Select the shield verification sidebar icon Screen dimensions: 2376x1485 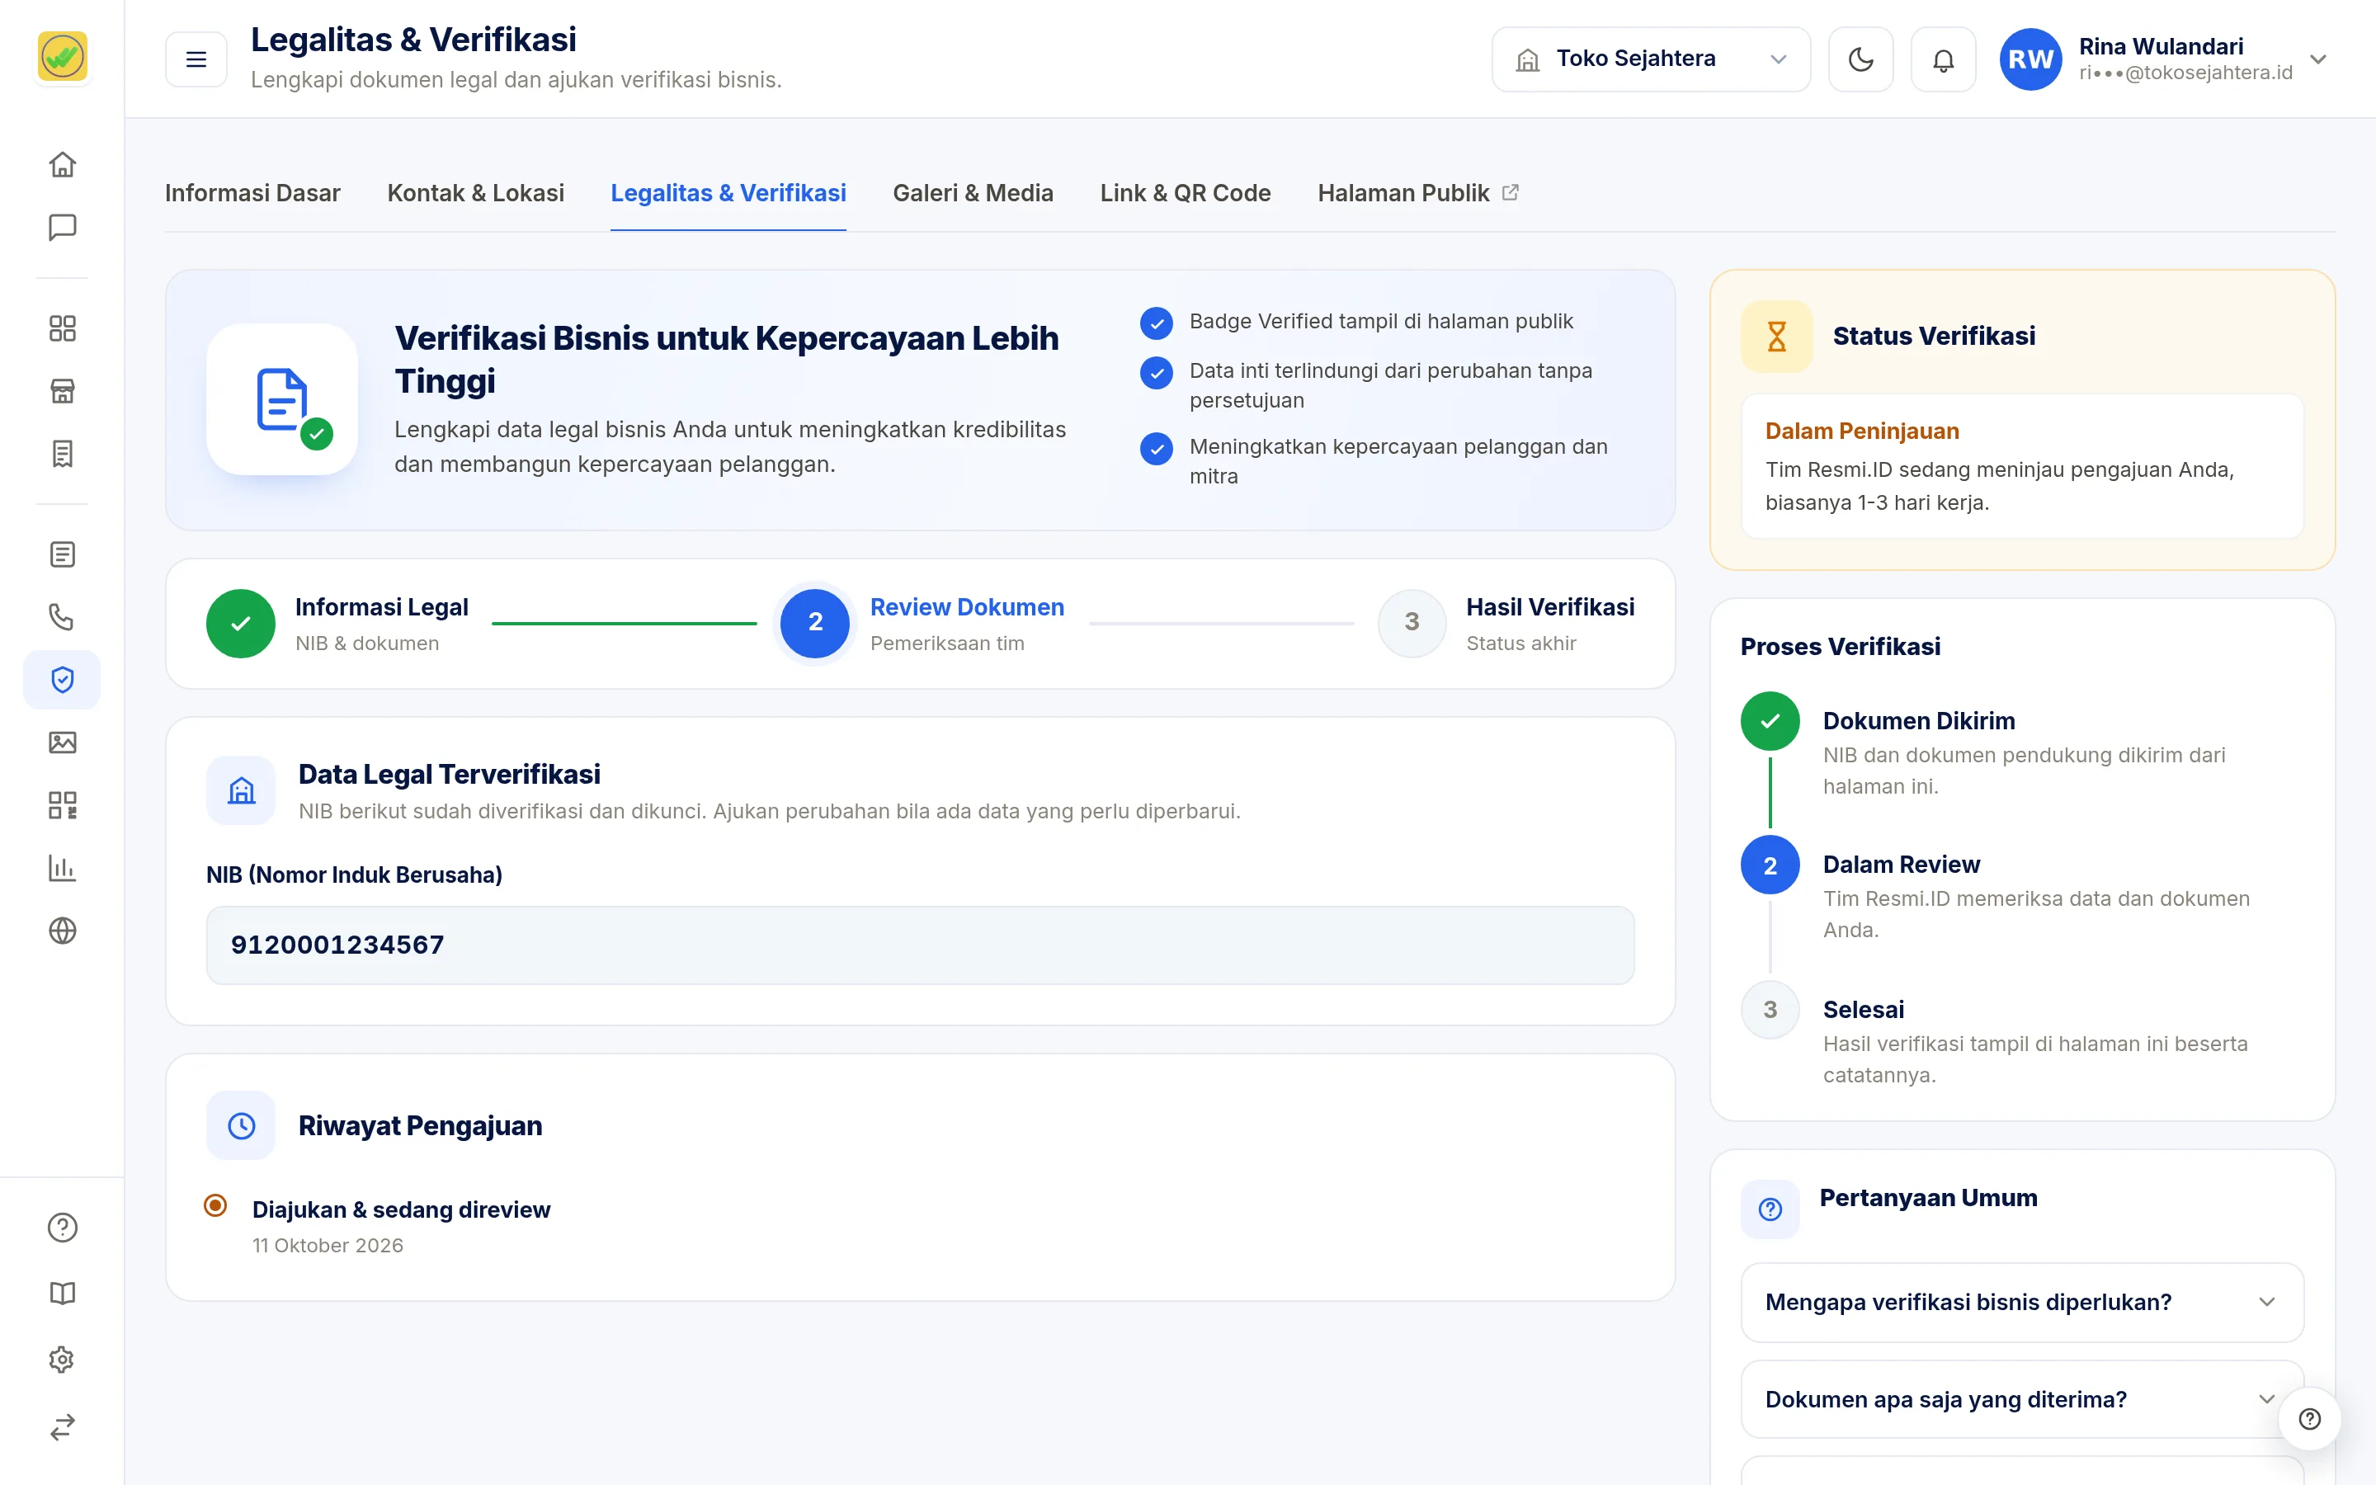coord(62,680)
